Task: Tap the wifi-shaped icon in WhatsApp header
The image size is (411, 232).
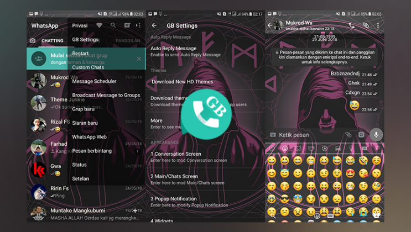Action: click(x=99, y=25)
